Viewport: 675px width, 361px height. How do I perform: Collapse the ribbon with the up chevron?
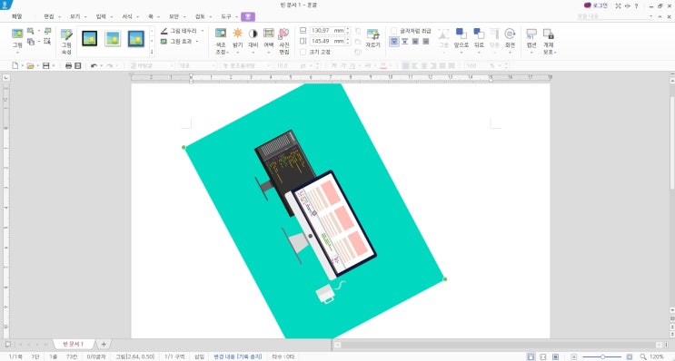click(x=660, y=16)
